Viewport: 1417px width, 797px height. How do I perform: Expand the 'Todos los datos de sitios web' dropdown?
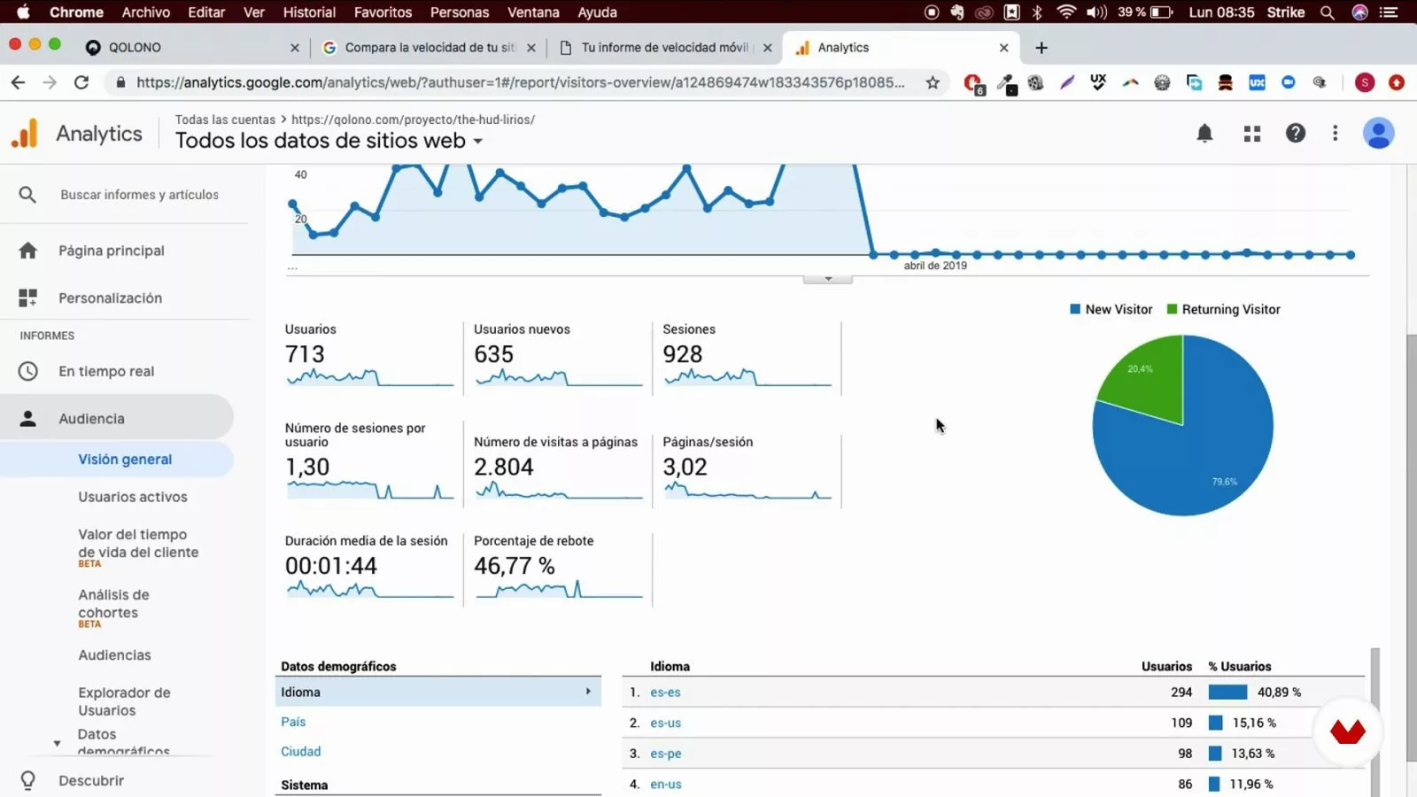[478, 142]
